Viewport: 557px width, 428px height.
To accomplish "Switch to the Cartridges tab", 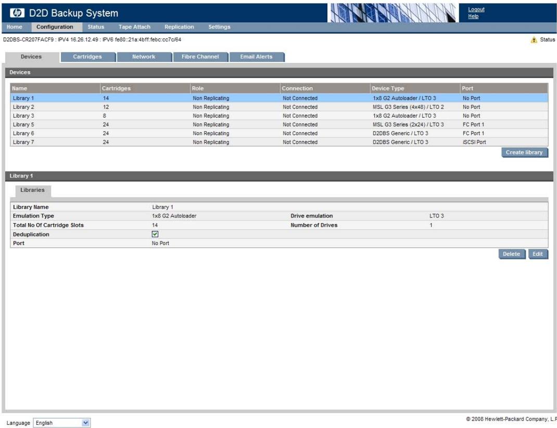I will [88, 57].
